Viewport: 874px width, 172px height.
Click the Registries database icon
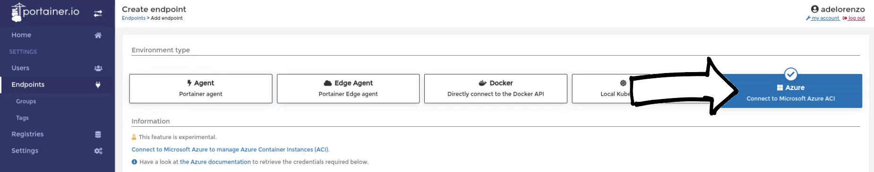pos(98,134)
